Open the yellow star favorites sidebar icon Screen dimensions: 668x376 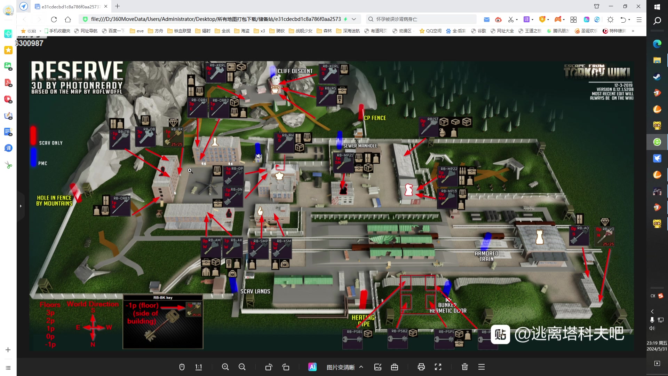click(8, 50)
